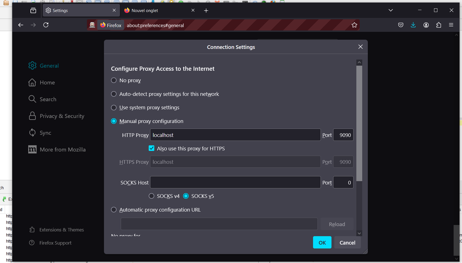This screenshot has width=462, height=263.
Task: Switch to the Settings tab
Action: (81, 10)
